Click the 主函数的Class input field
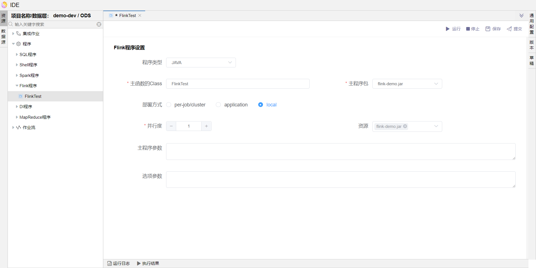The image size is (536, 268). [238, 84]
